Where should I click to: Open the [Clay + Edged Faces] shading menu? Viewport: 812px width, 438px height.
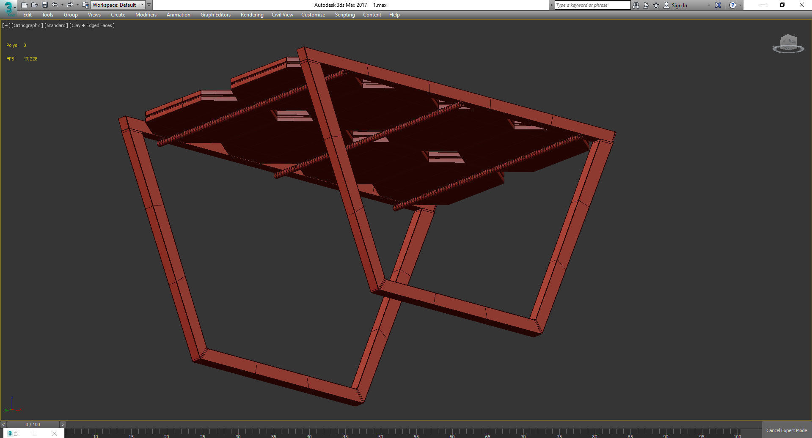click(92, 25)
